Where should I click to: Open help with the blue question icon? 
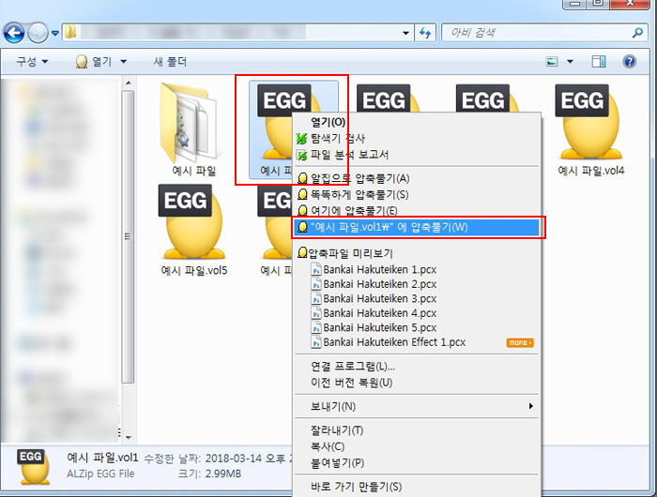630,62
